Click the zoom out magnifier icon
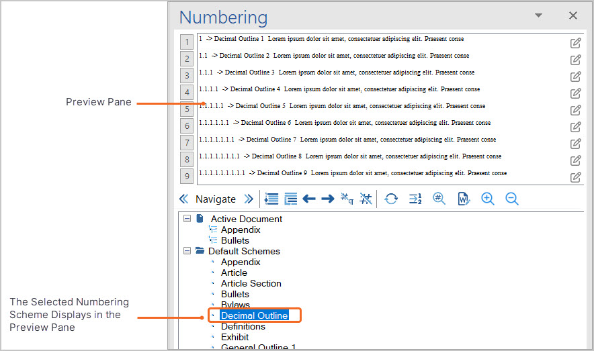594x351 pixels. pyautogui.click(x=512, y=199)
